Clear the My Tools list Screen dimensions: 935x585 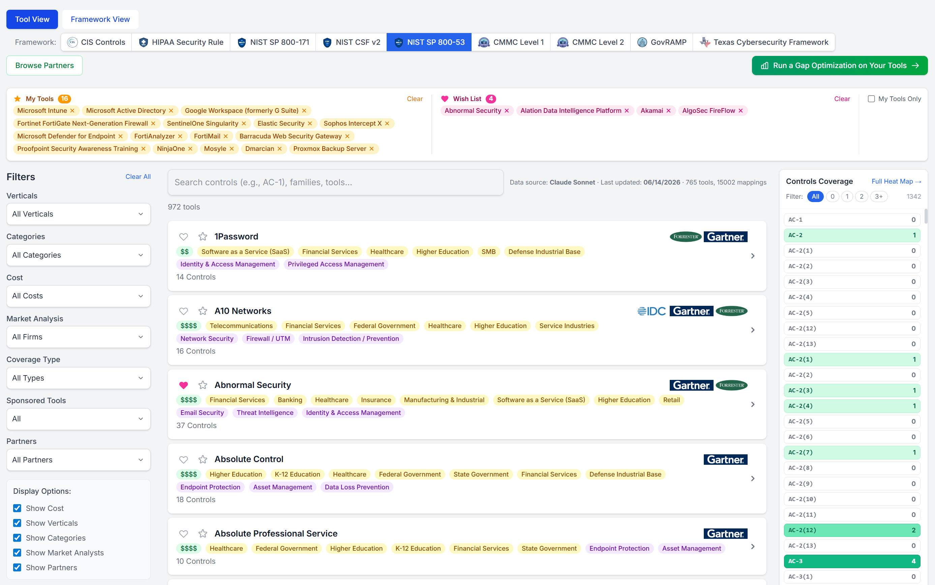415,99
